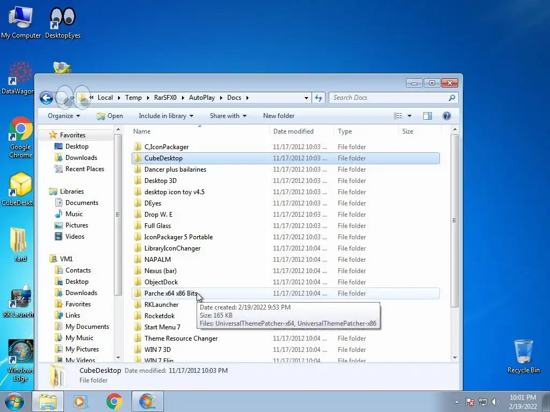Select Favorites header in navigation pane
Viewport: 550px width, 412px height.
point(73,135)
